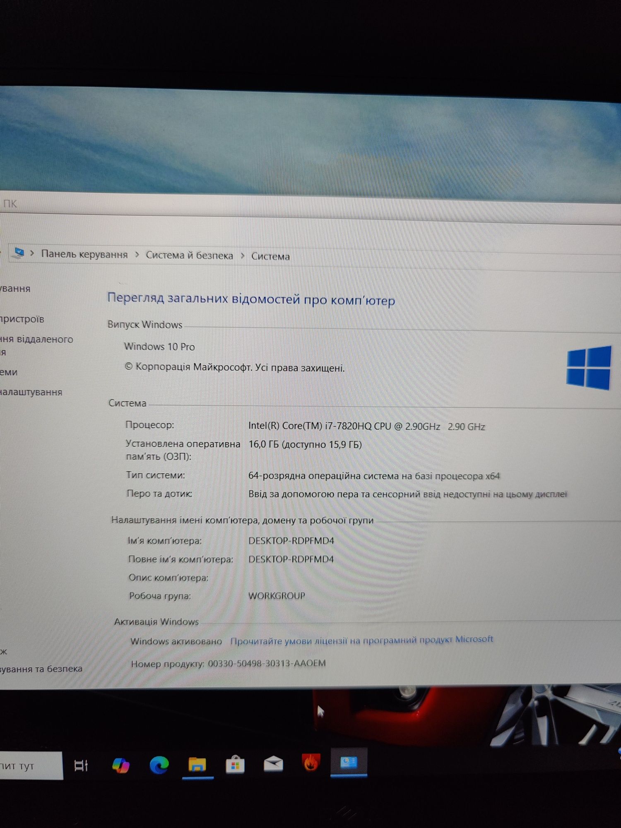
Task: Select WORKGROUP value text
Action: [x=277, y=595]
